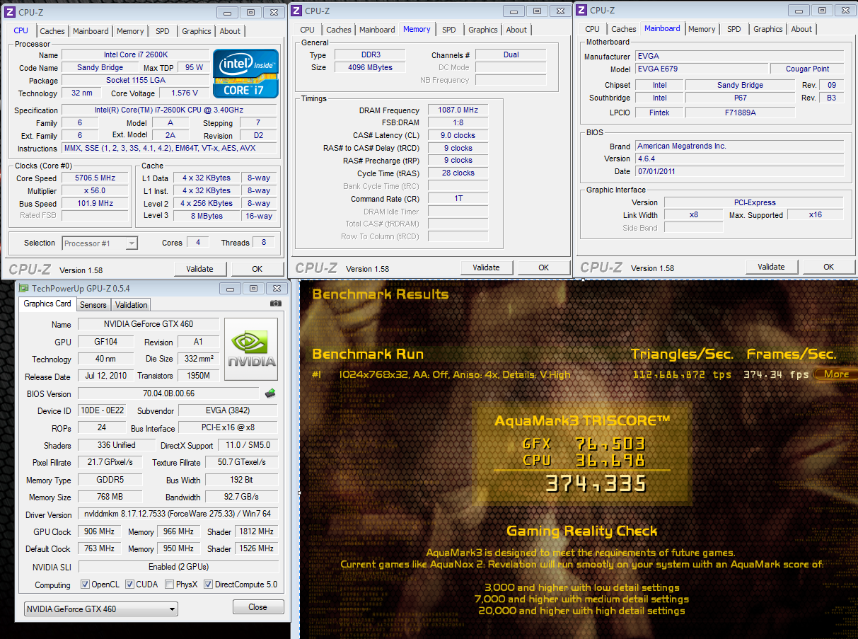Open Caches tab in left CPU-Z window
Screen dimensions: 858x639
pos(52,31)
